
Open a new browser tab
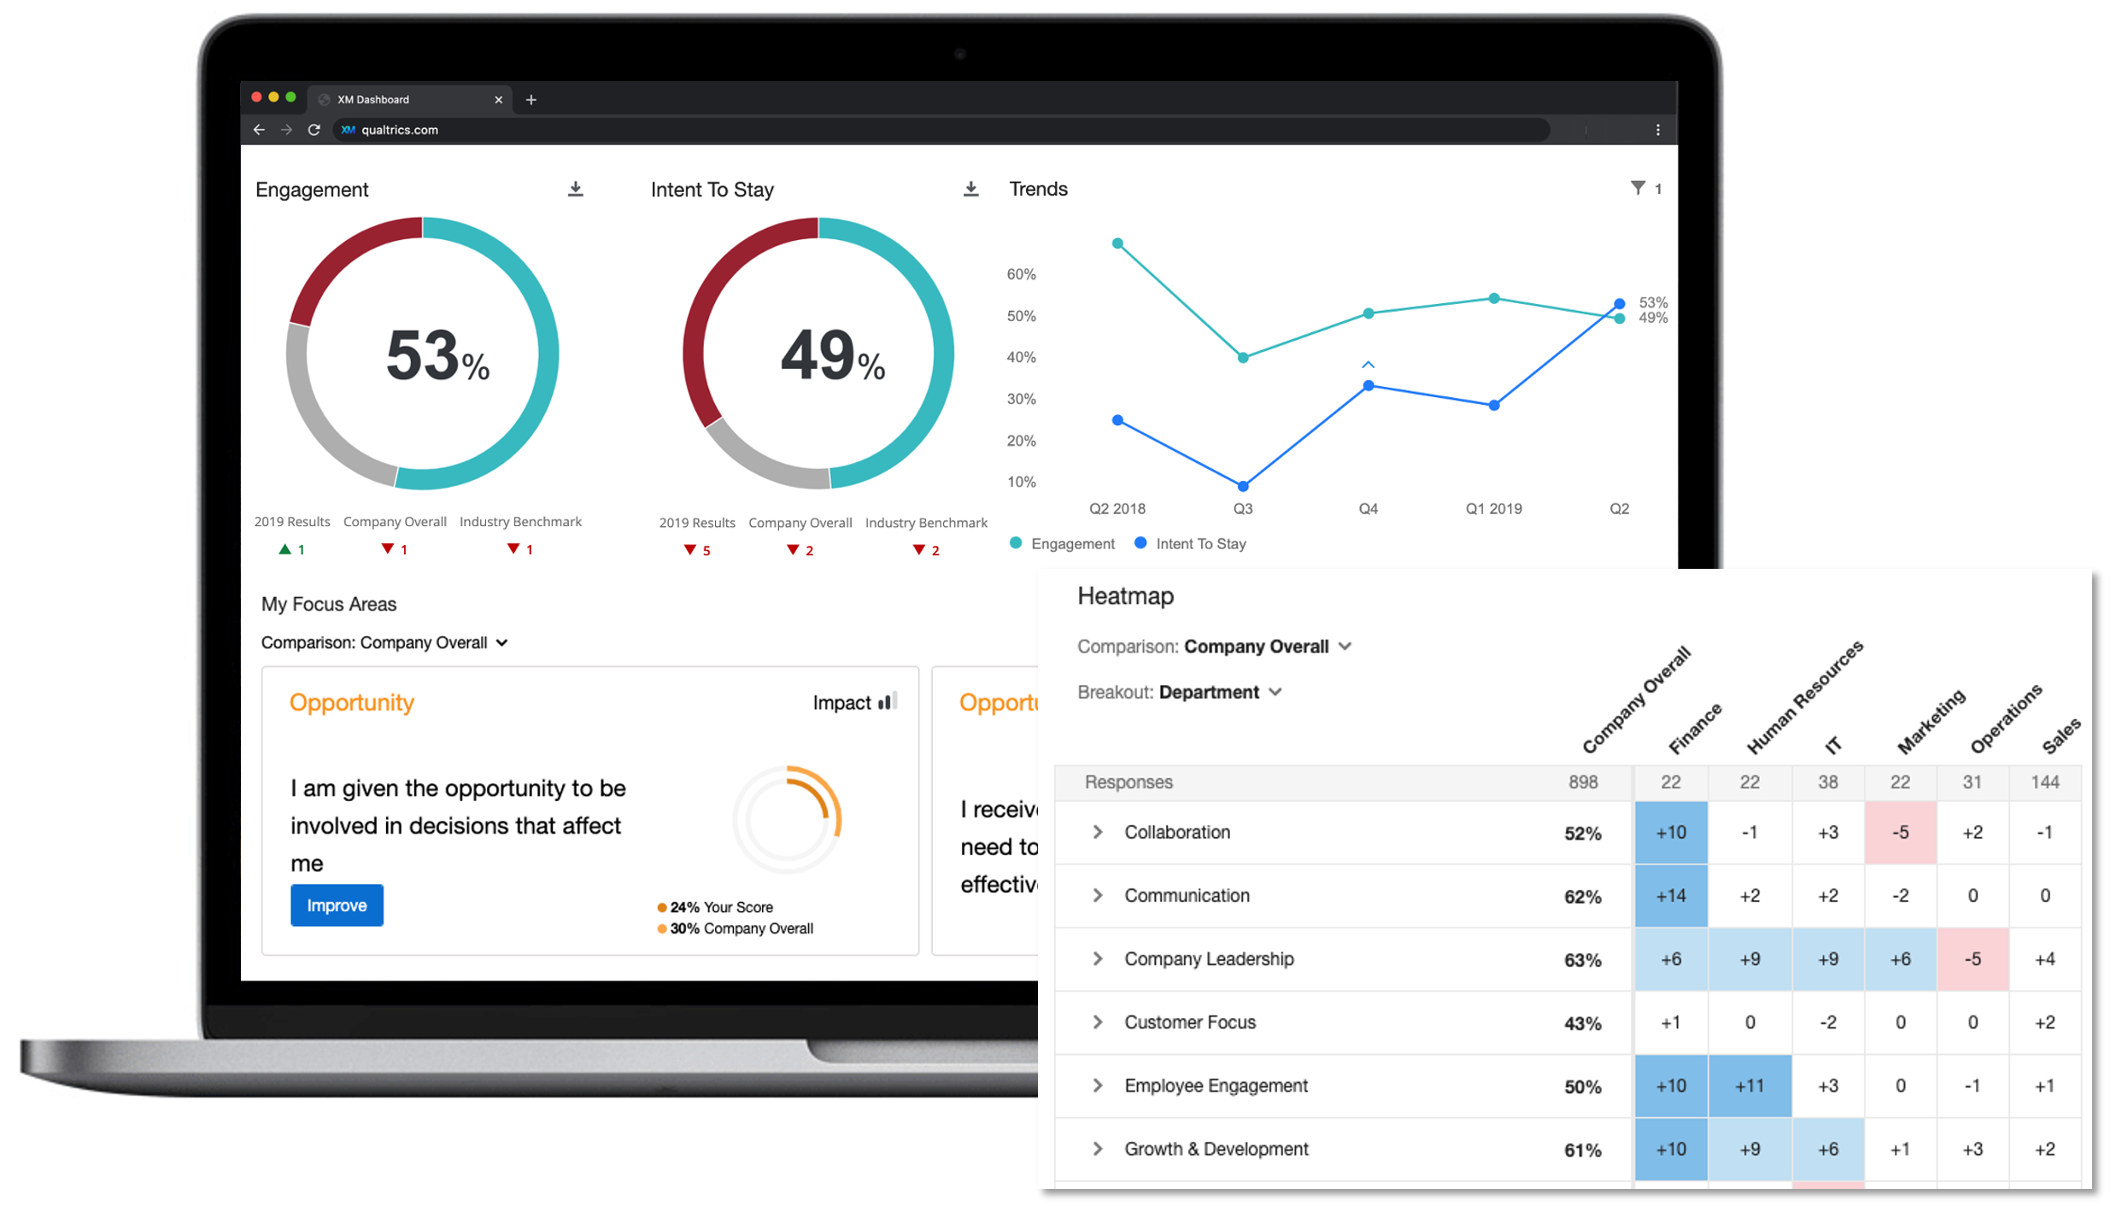tap(531, 100)
